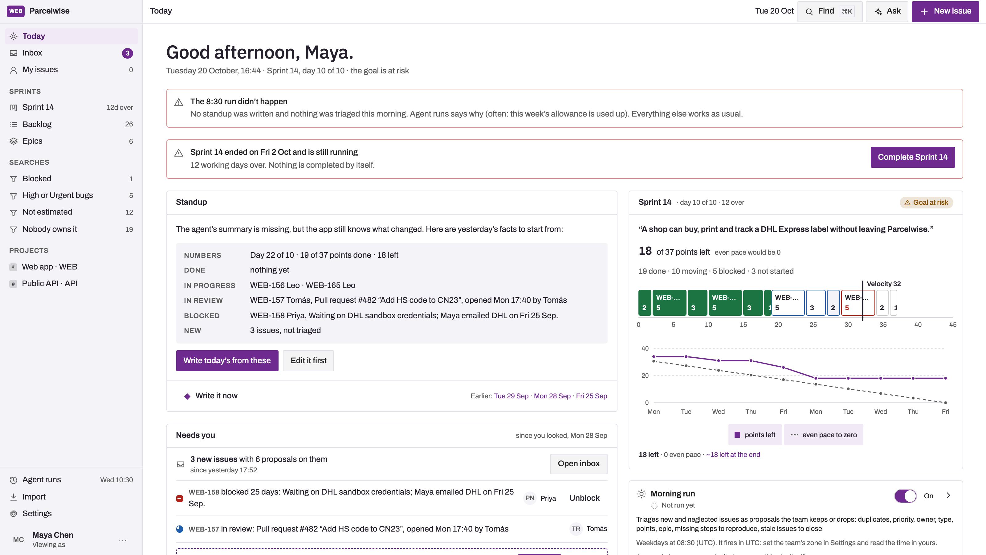
Task: Click Nobody owns it filter icon
Action: click(13, 229)
